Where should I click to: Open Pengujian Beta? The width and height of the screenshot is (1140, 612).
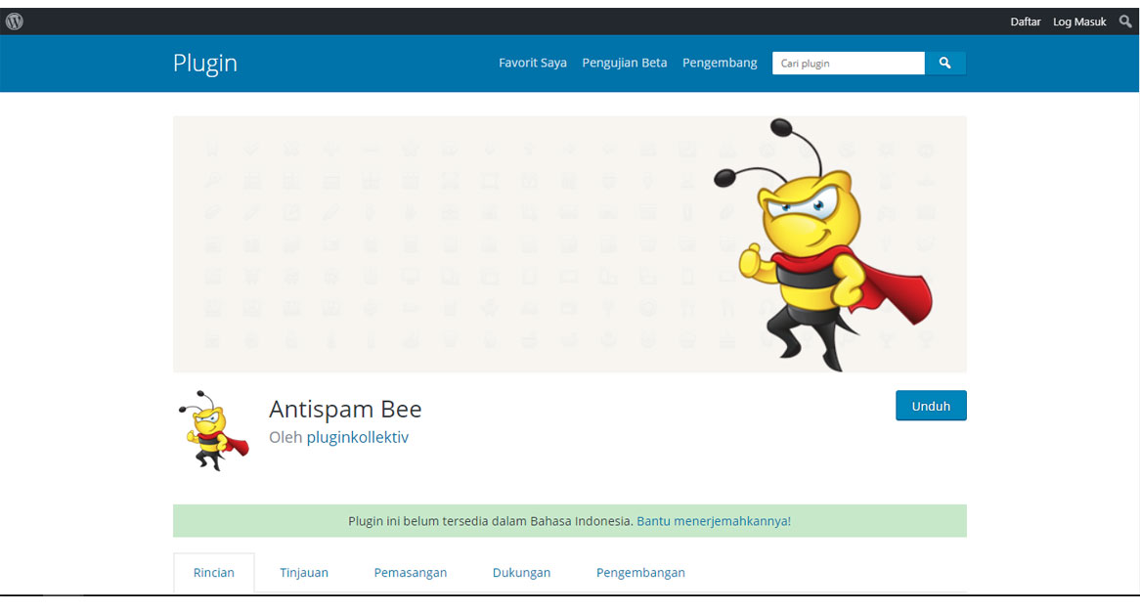[x=624, y=63]
